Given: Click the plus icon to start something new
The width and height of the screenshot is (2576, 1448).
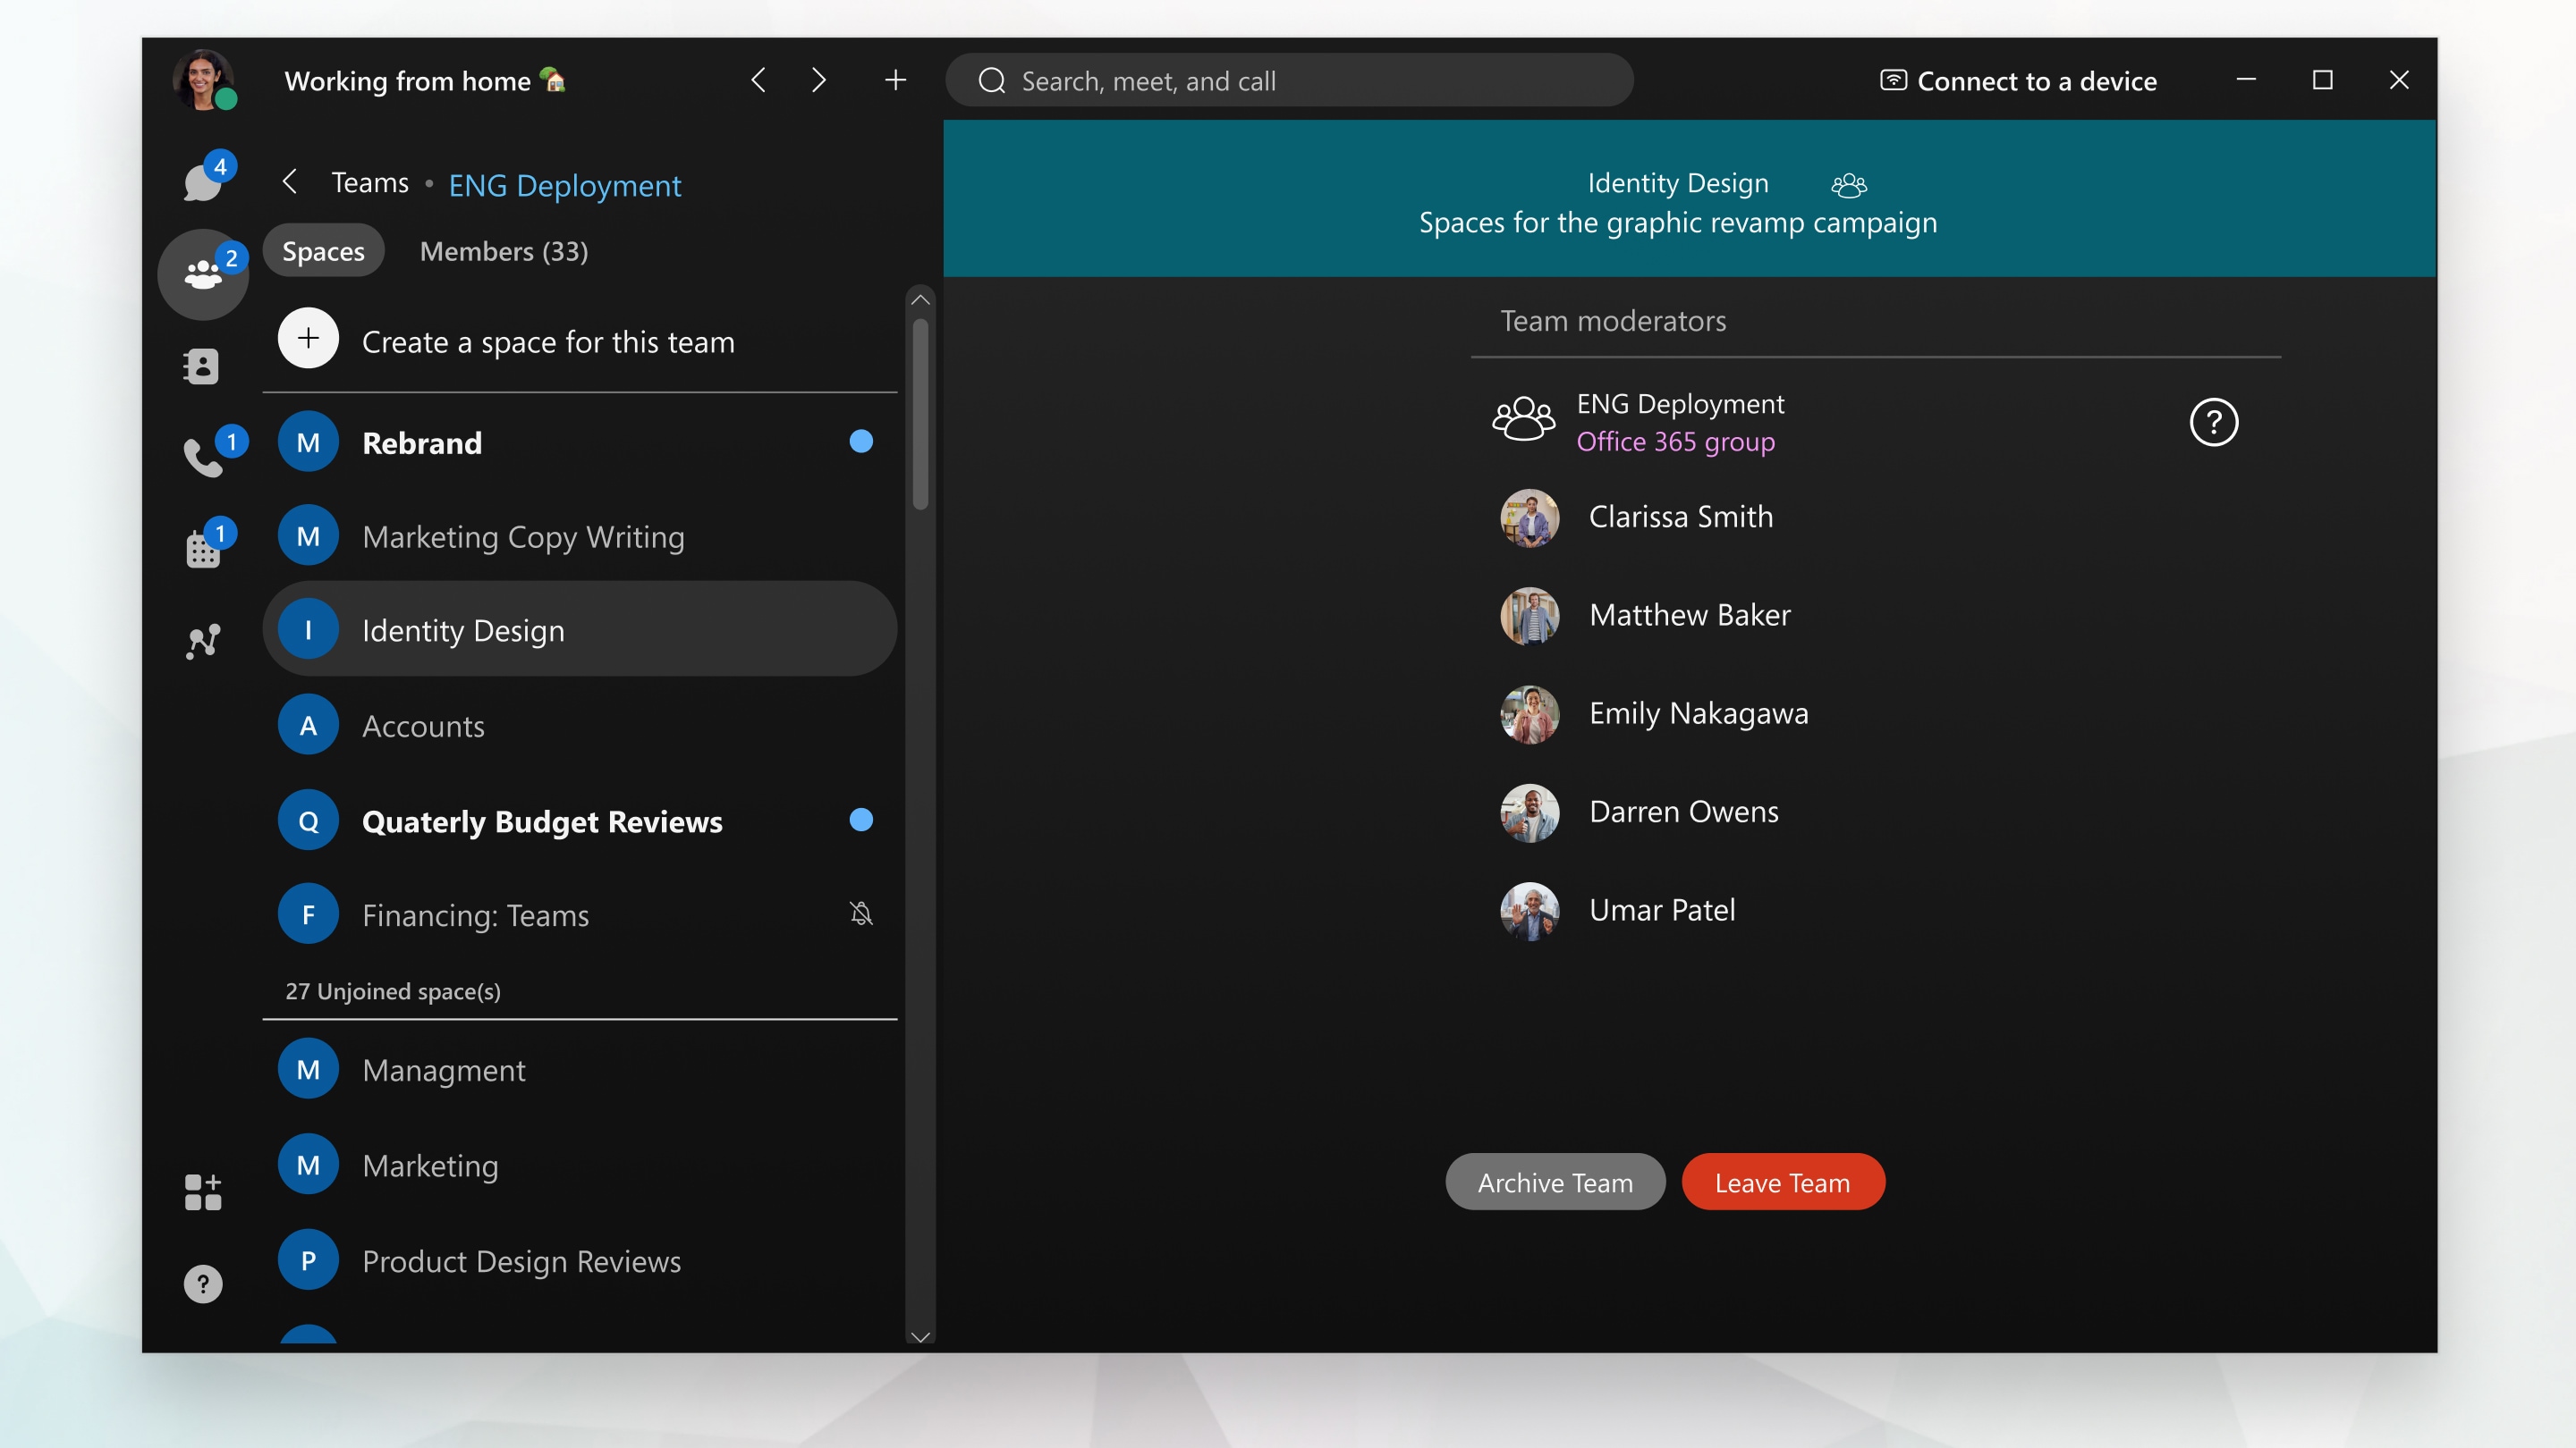Looking at the screenshot, I should point(895,81).
